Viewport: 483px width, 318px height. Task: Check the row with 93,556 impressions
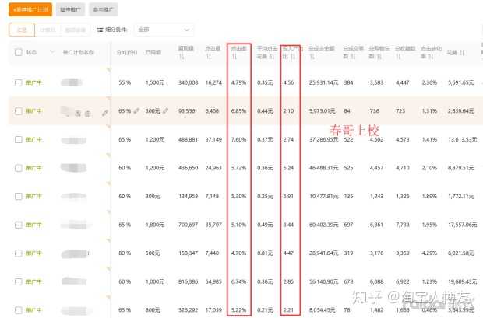click(19, 110)
